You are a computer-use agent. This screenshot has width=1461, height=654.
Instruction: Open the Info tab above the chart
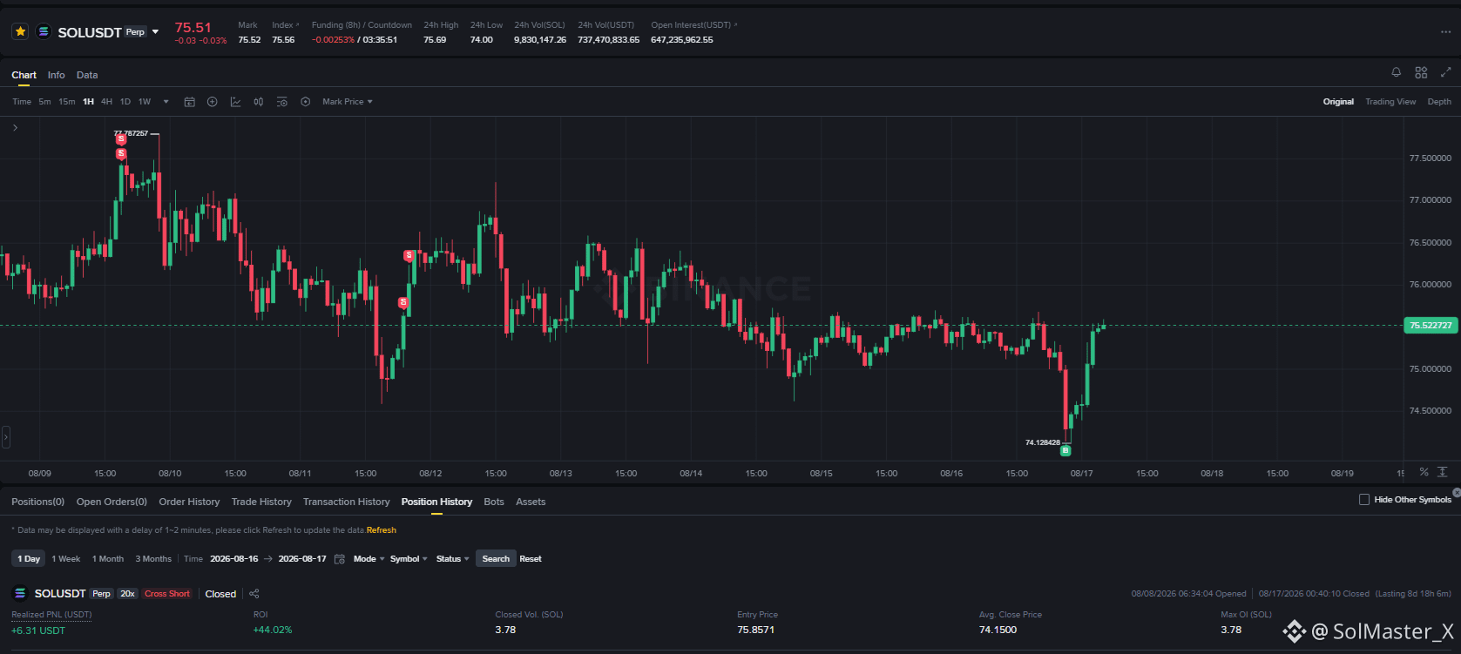(57, 75)
